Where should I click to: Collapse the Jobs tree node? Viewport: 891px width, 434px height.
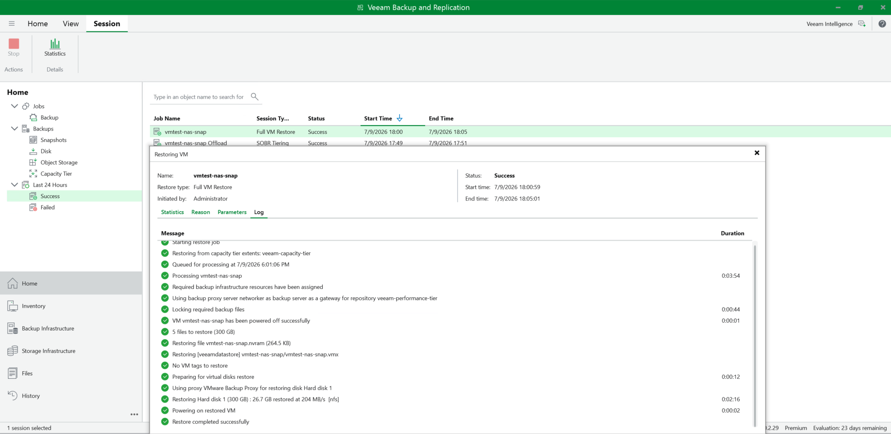coord(15,106)
